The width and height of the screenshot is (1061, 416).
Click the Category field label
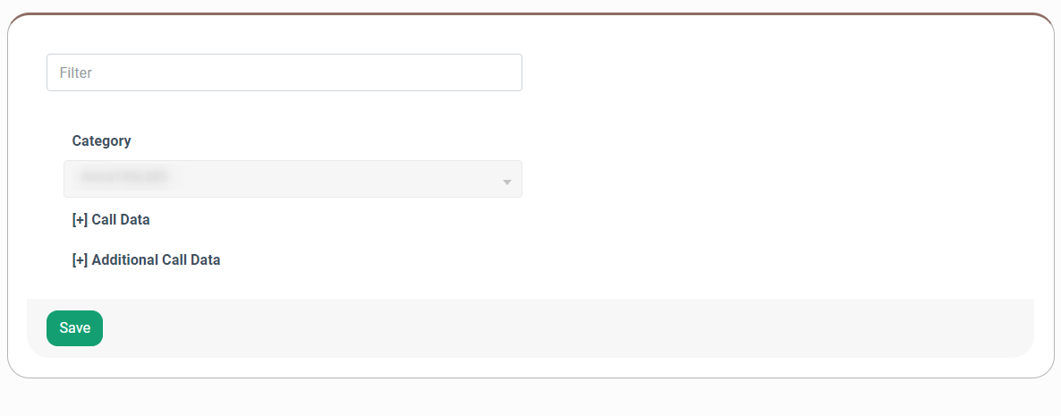(x=101, y=140)
